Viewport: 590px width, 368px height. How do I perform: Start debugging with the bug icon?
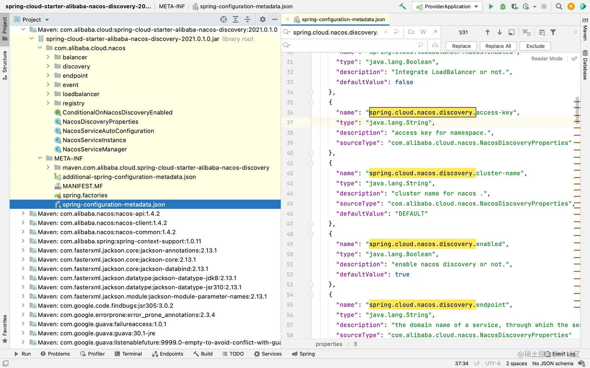pyautogui.click(x=503, y=6)
